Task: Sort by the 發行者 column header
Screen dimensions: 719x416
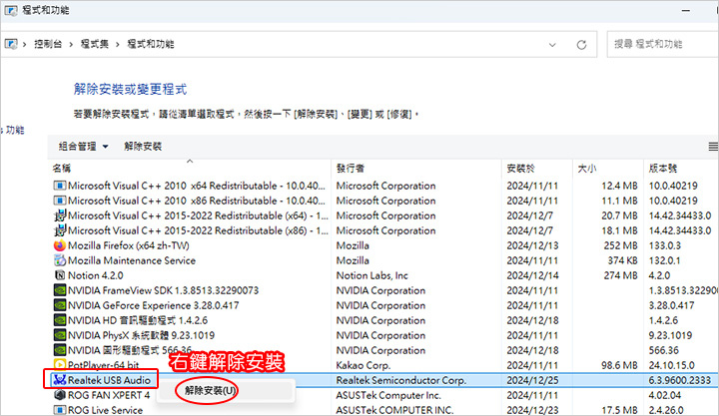Action: (x=351, y=169)
